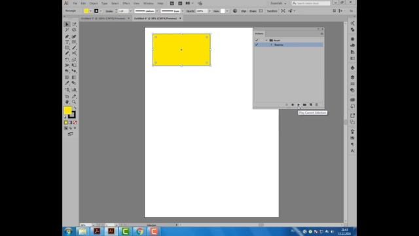Select the Direct Selection tool
419x236 pixels.
coord(74,24)
